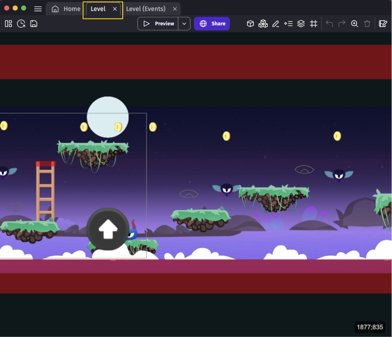Open the instances list panel

tap(288, 24)
